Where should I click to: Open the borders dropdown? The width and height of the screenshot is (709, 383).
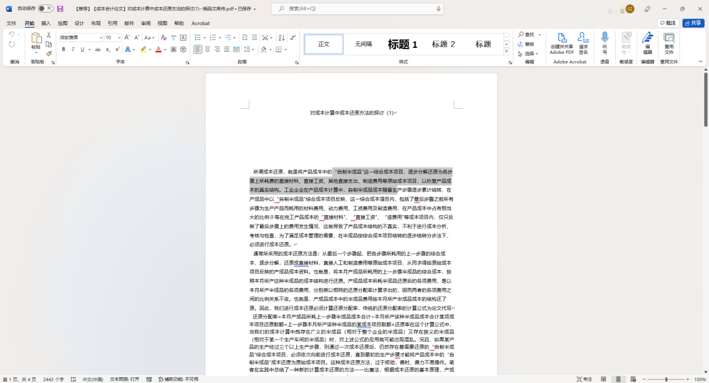pyautogui.click(x=286, y=49)
